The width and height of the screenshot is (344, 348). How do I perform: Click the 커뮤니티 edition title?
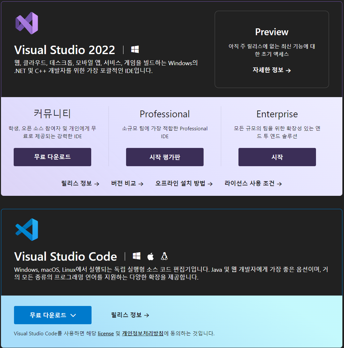(x=52, y=114)
